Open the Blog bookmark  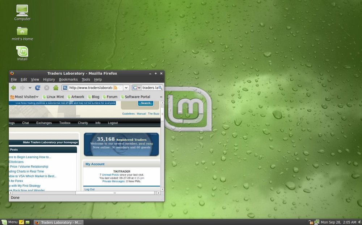click(93, 97)
